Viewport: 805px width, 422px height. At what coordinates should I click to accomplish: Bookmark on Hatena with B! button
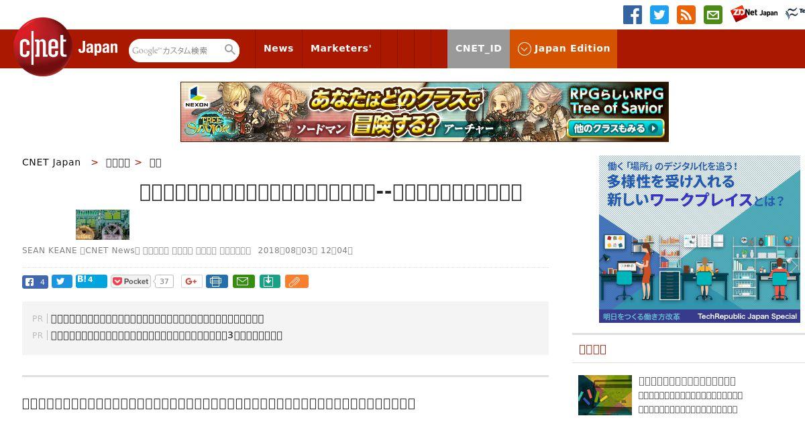coord(91,281)
